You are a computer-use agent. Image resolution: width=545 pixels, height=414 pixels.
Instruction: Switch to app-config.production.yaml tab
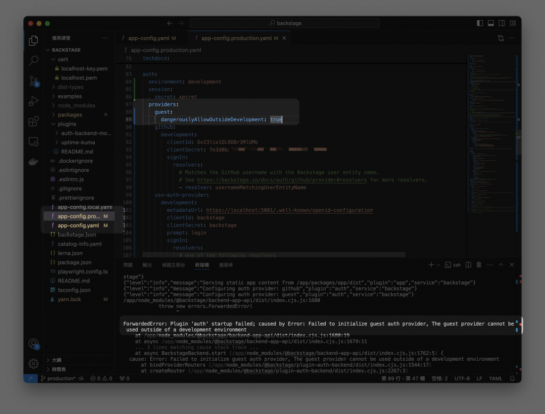pyautogui.click(x=236, y=38)
